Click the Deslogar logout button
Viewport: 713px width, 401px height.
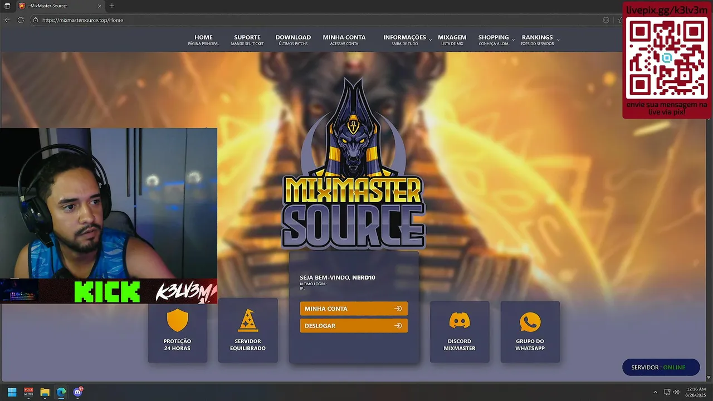(x=354, y=326)
